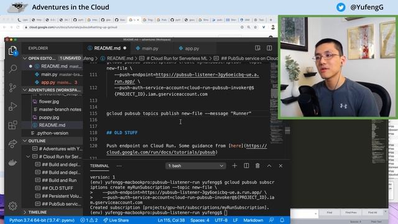Select the Terminal panel tab
Image resolution: width=398 pixels, height=224 pixels.
[x=99, y=166]
